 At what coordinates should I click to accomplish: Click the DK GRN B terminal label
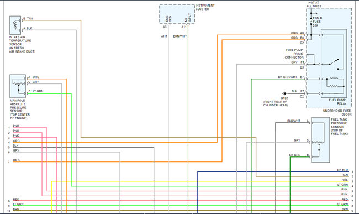[299, 155]
